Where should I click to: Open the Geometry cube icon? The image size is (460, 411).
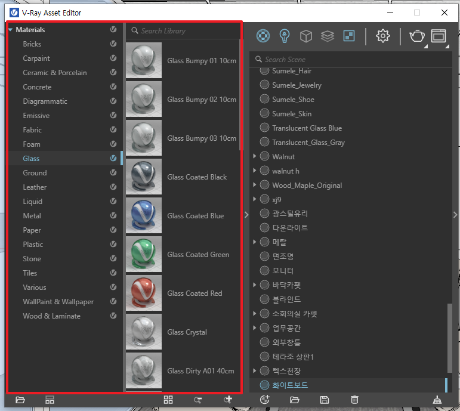click(306, 36)
